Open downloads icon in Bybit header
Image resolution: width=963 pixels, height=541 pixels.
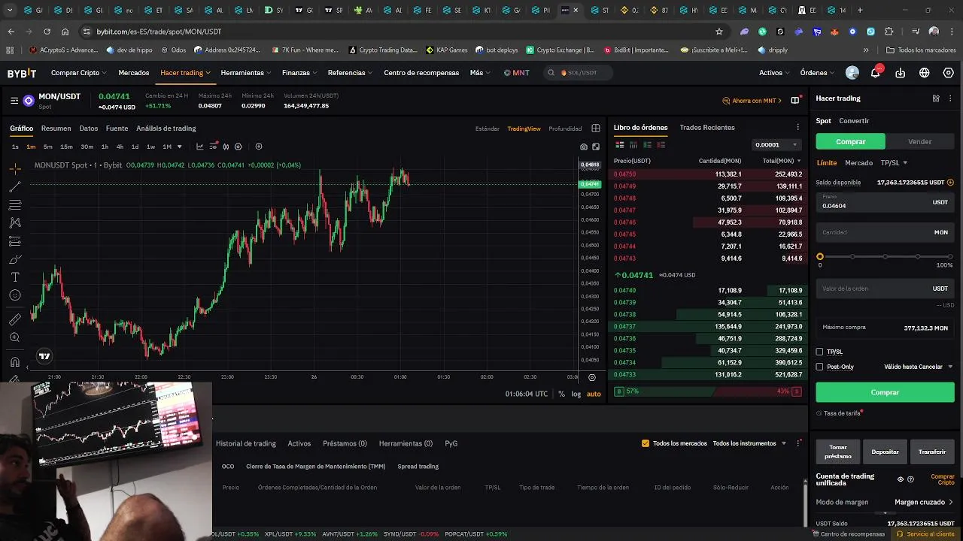901,73
